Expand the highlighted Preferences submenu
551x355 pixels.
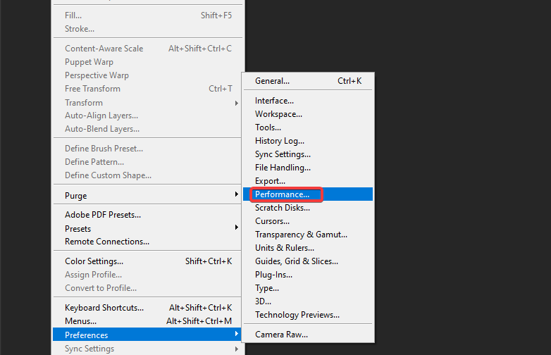(x=147, y=335)
